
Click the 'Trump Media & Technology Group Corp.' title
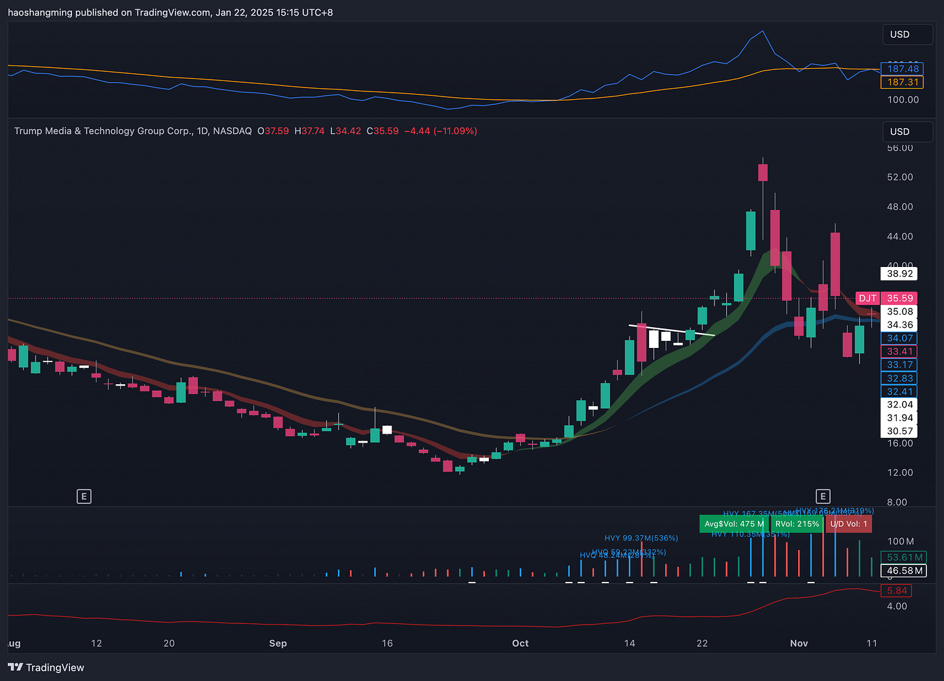(103, 131)
